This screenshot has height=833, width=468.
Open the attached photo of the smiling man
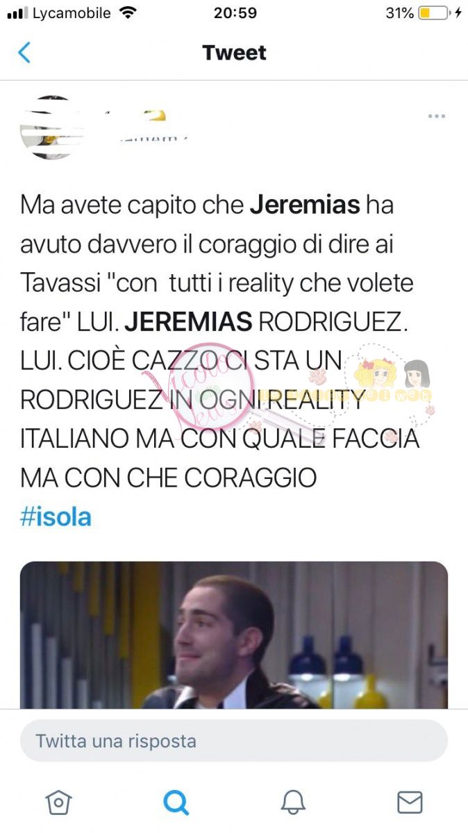click(x=234, y=634)
